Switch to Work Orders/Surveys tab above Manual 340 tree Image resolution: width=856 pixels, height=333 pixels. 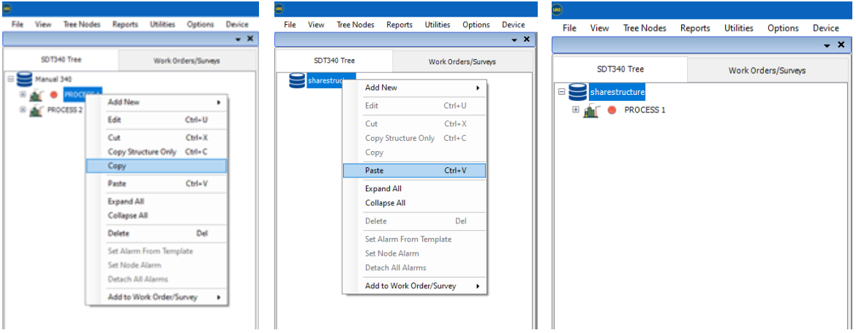click(187, 61)
